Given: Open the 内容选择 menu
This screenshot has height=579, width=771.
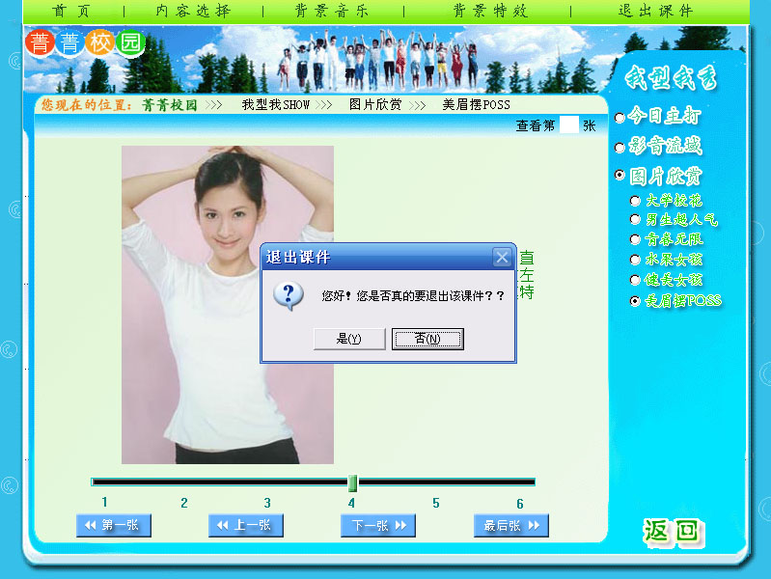Looking at the screenshot, I should pos(193,11).
